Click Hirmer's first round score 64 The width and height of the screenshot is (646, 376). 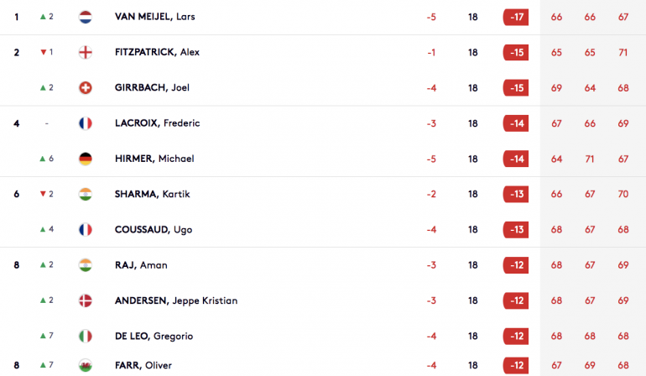click(x=556, y=159)
